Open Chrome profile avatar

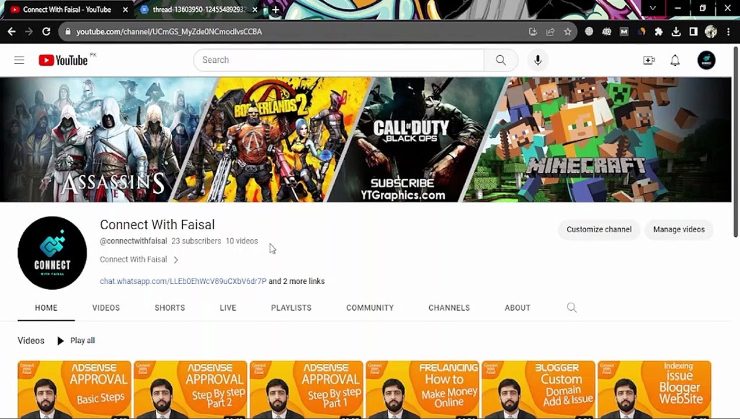[711, 31]
